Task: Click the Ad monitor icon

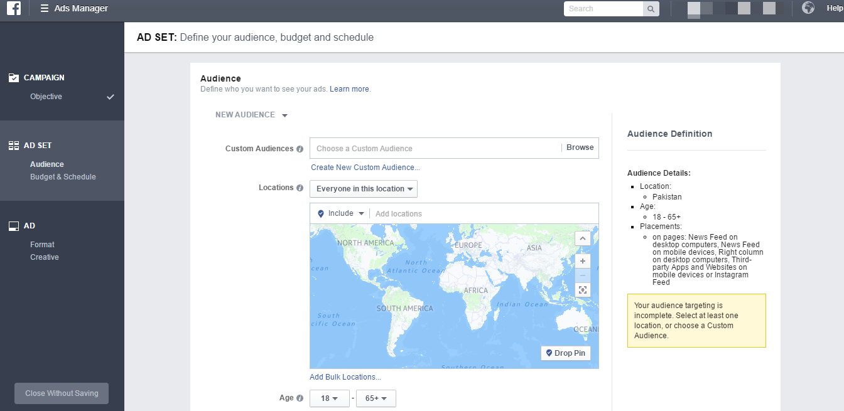Action: (x=14, y=226)
